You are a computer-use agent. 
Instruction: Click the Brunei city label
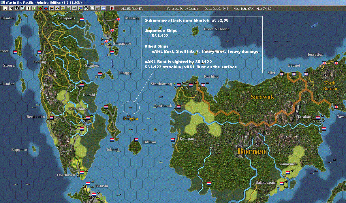tap(294, 65)
